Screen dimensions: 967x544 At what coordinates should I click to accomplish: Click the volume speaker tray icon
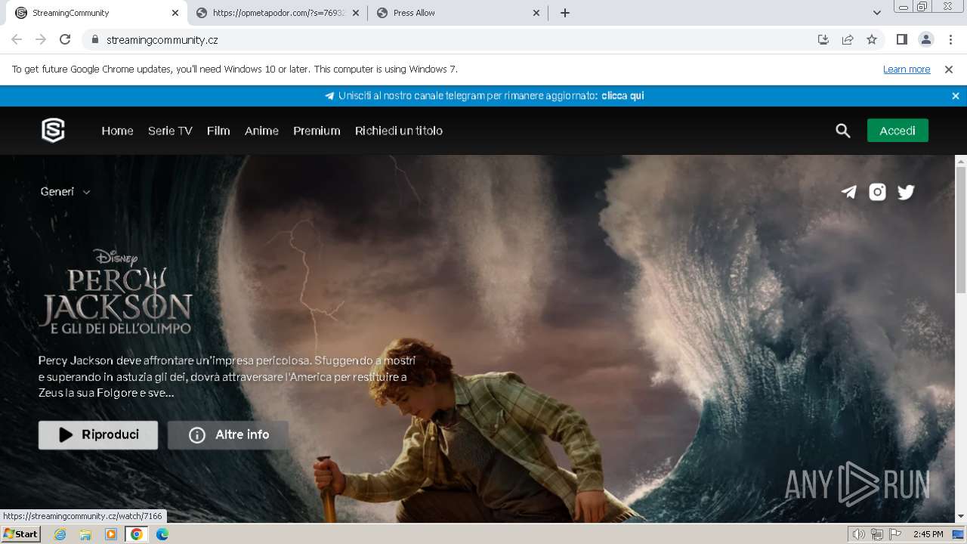click(x=859, y=534)
